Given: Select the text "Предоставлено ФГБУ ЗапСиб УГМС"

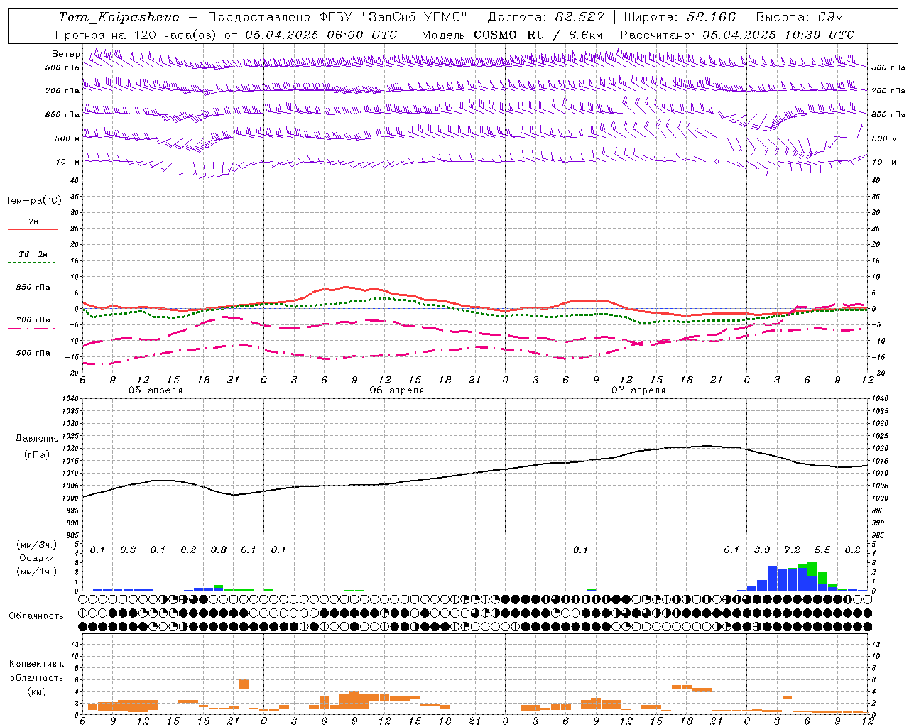Looking at the screenshot, I should tap(337, 17).
